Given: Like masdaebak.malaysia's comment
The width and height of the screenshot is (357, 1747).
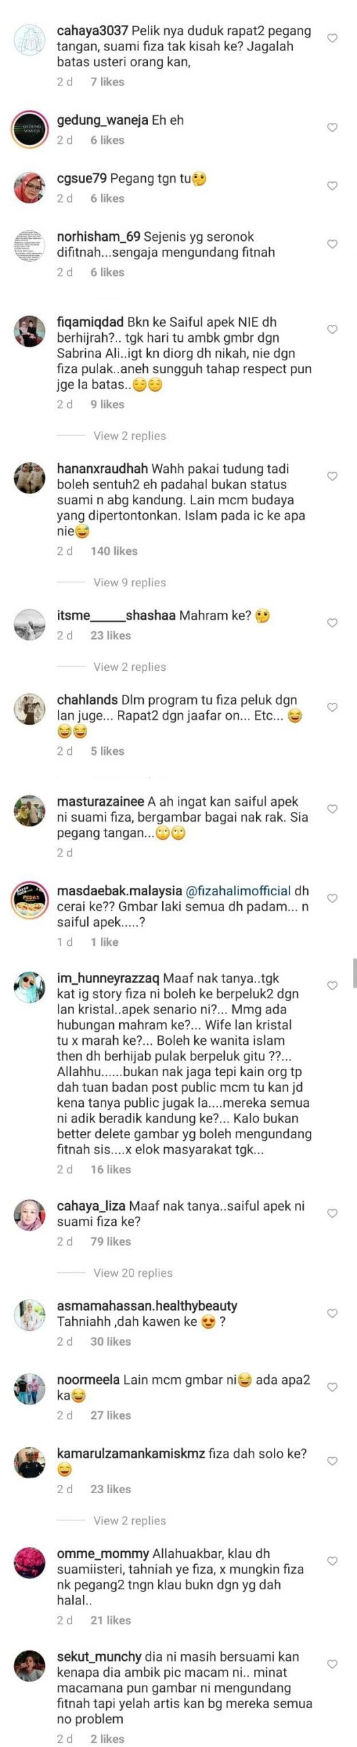Looking at the screenshot, I should pos(332,899).
